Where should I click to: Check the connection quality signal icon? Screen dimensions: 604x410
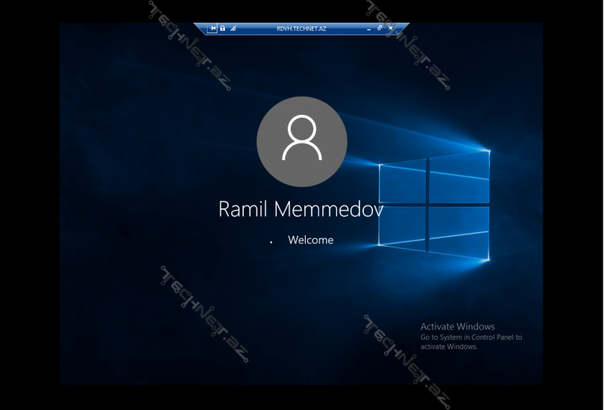233,28
